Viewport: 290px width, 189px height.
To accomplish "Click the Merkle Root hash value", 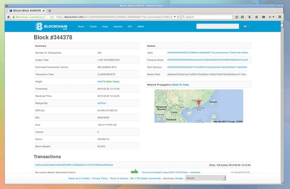I will pos(207,74).
